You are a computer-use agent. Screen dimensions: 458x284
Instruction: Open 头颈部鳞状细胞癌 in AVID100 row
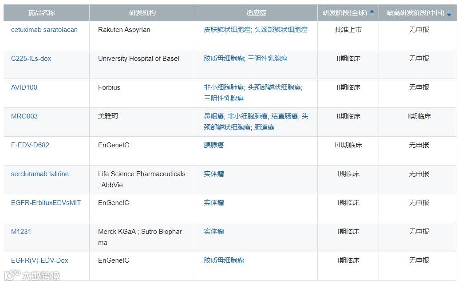[x=274, y=87]
